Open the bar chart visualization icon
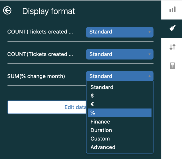Image resolution: width=182 pixels, height=159 pixels. (x=172, y=9)
